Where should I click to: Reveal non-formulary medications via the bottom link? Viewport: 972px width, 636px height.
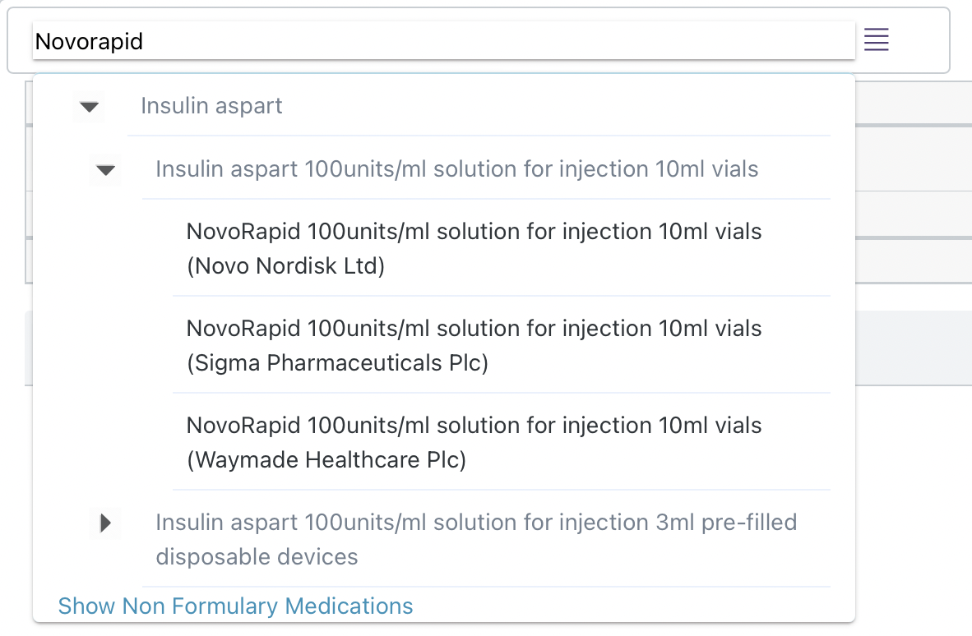(x=235, y=606)
